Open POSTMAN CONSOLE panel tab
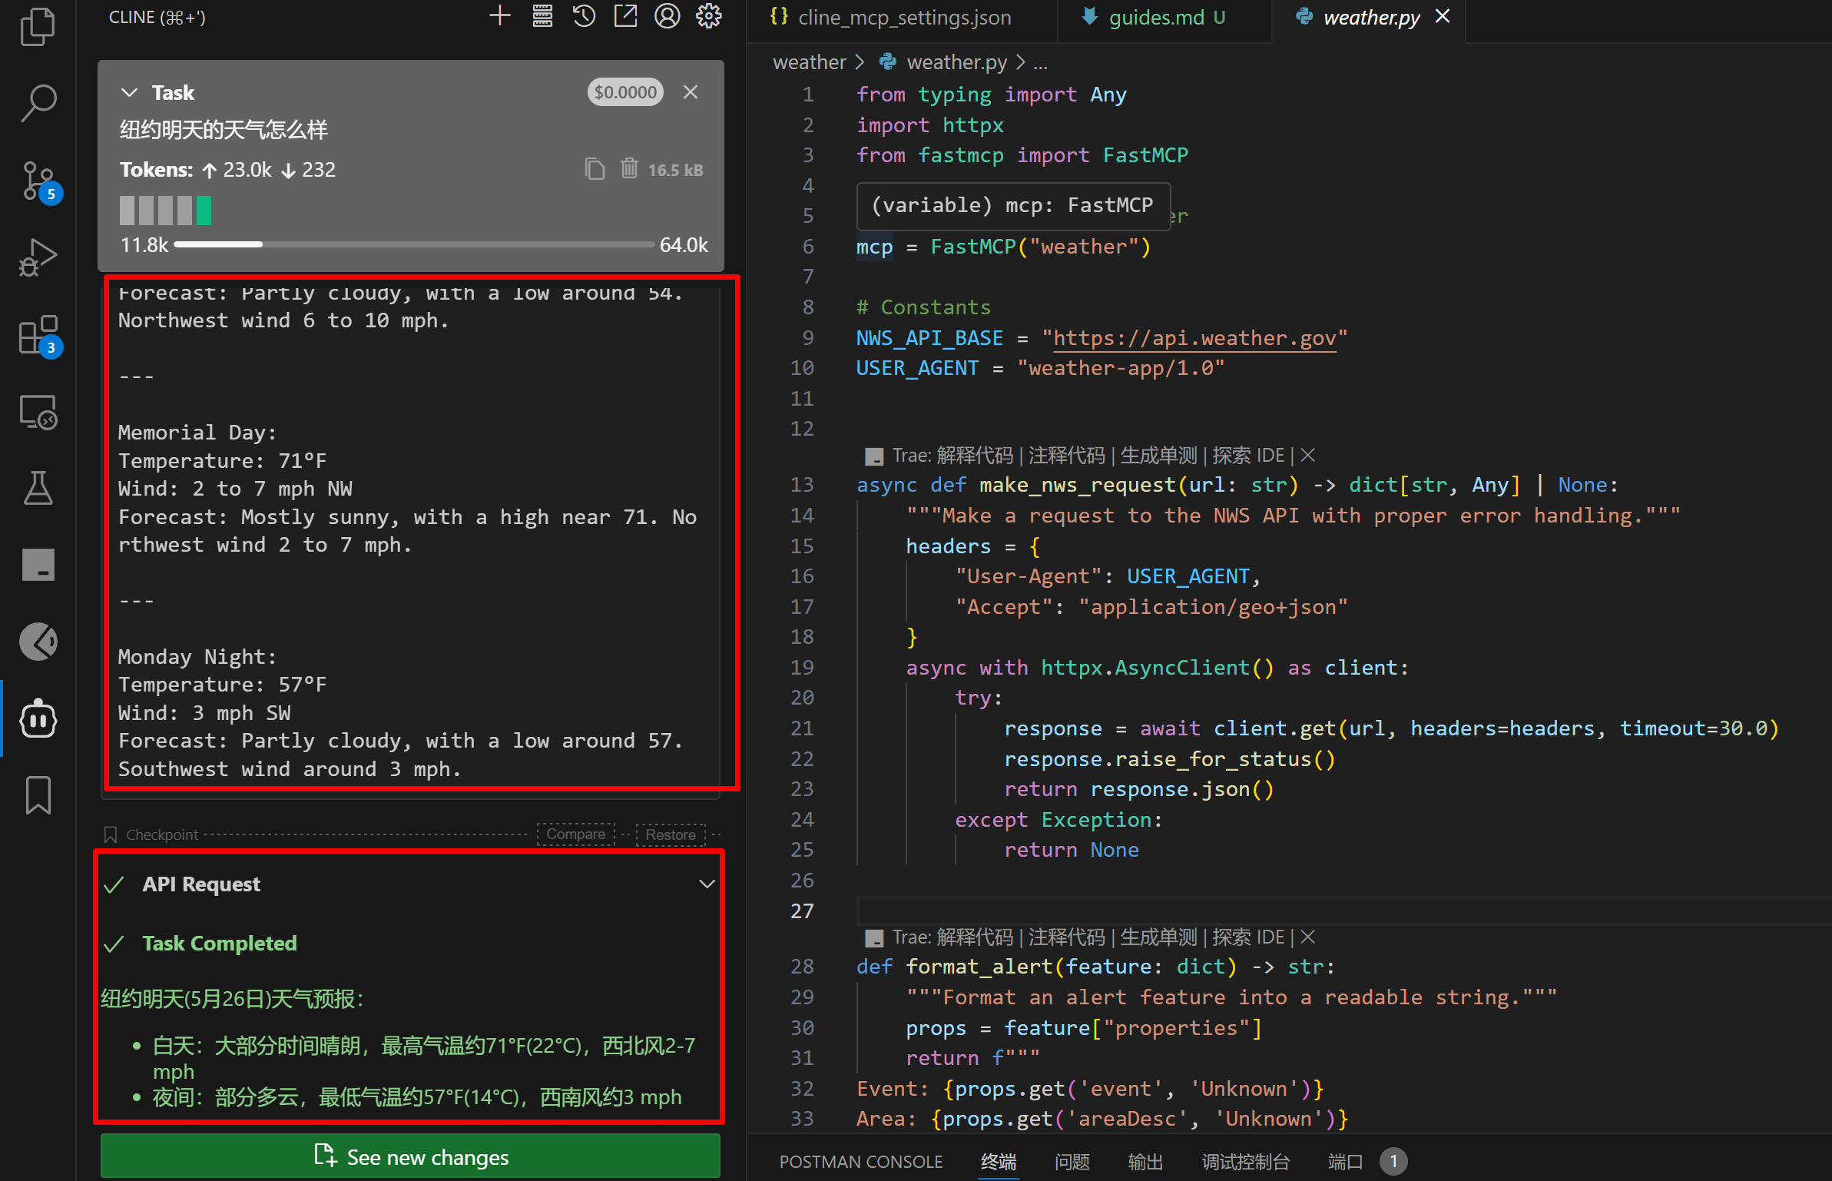Viewport: 1832px width, 1181px height. coord(860,1162)
